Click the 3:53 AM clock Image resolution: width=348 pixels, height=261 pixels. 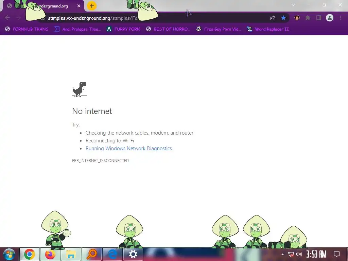coord(316,254)
